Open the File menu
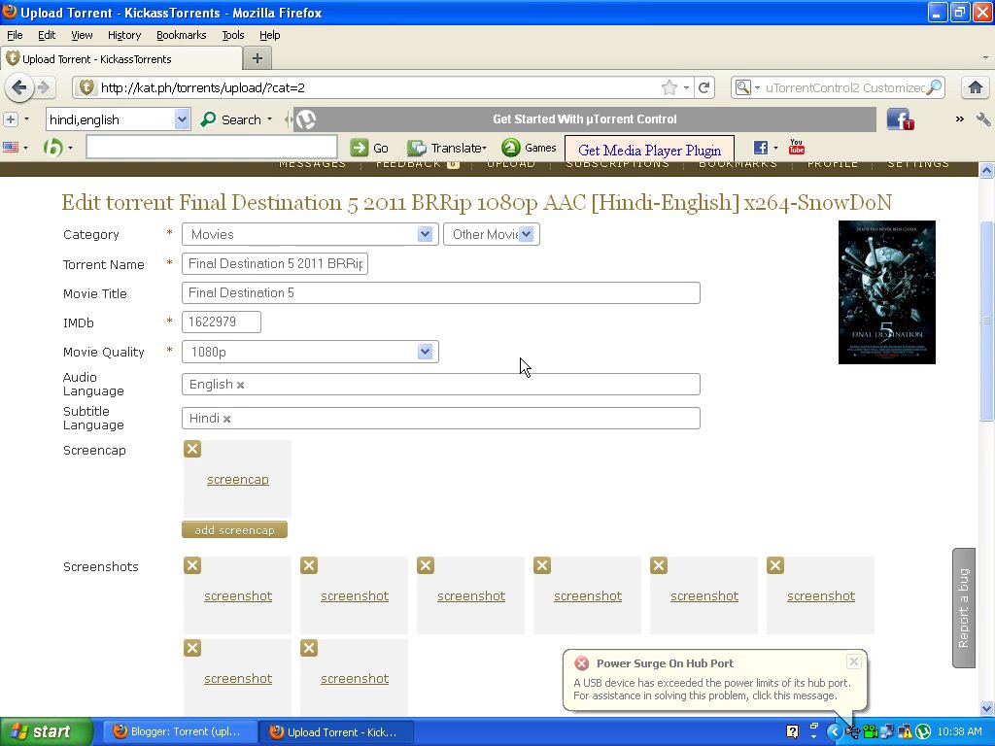The width and height of the screenshot is (995, 746). tap(15, 35)
